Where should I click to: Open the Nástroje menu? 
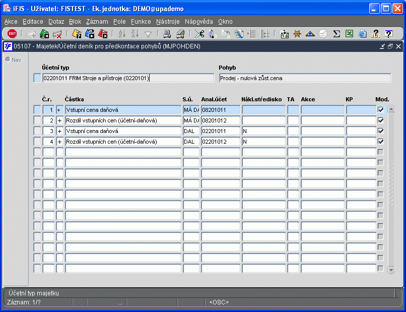coord(168,22)
